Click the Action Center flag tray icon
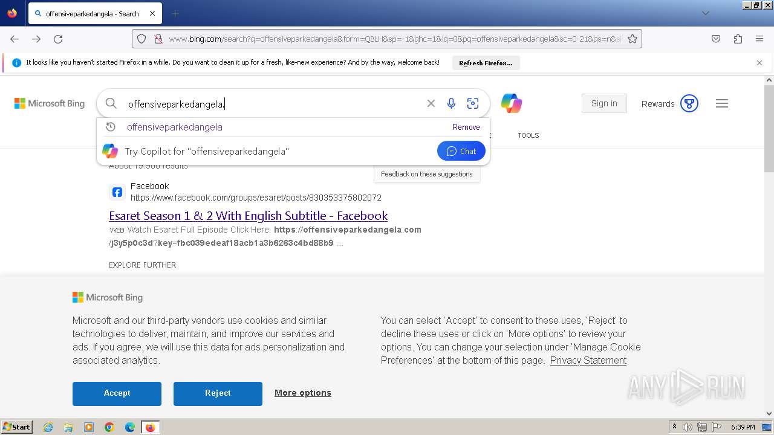Screen dimensions: 774x435 click(717, 427)
